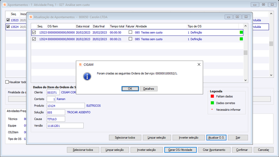Click the Atualizar O.S. button
Screen dimensions: 279x157
tap(216, 138)
